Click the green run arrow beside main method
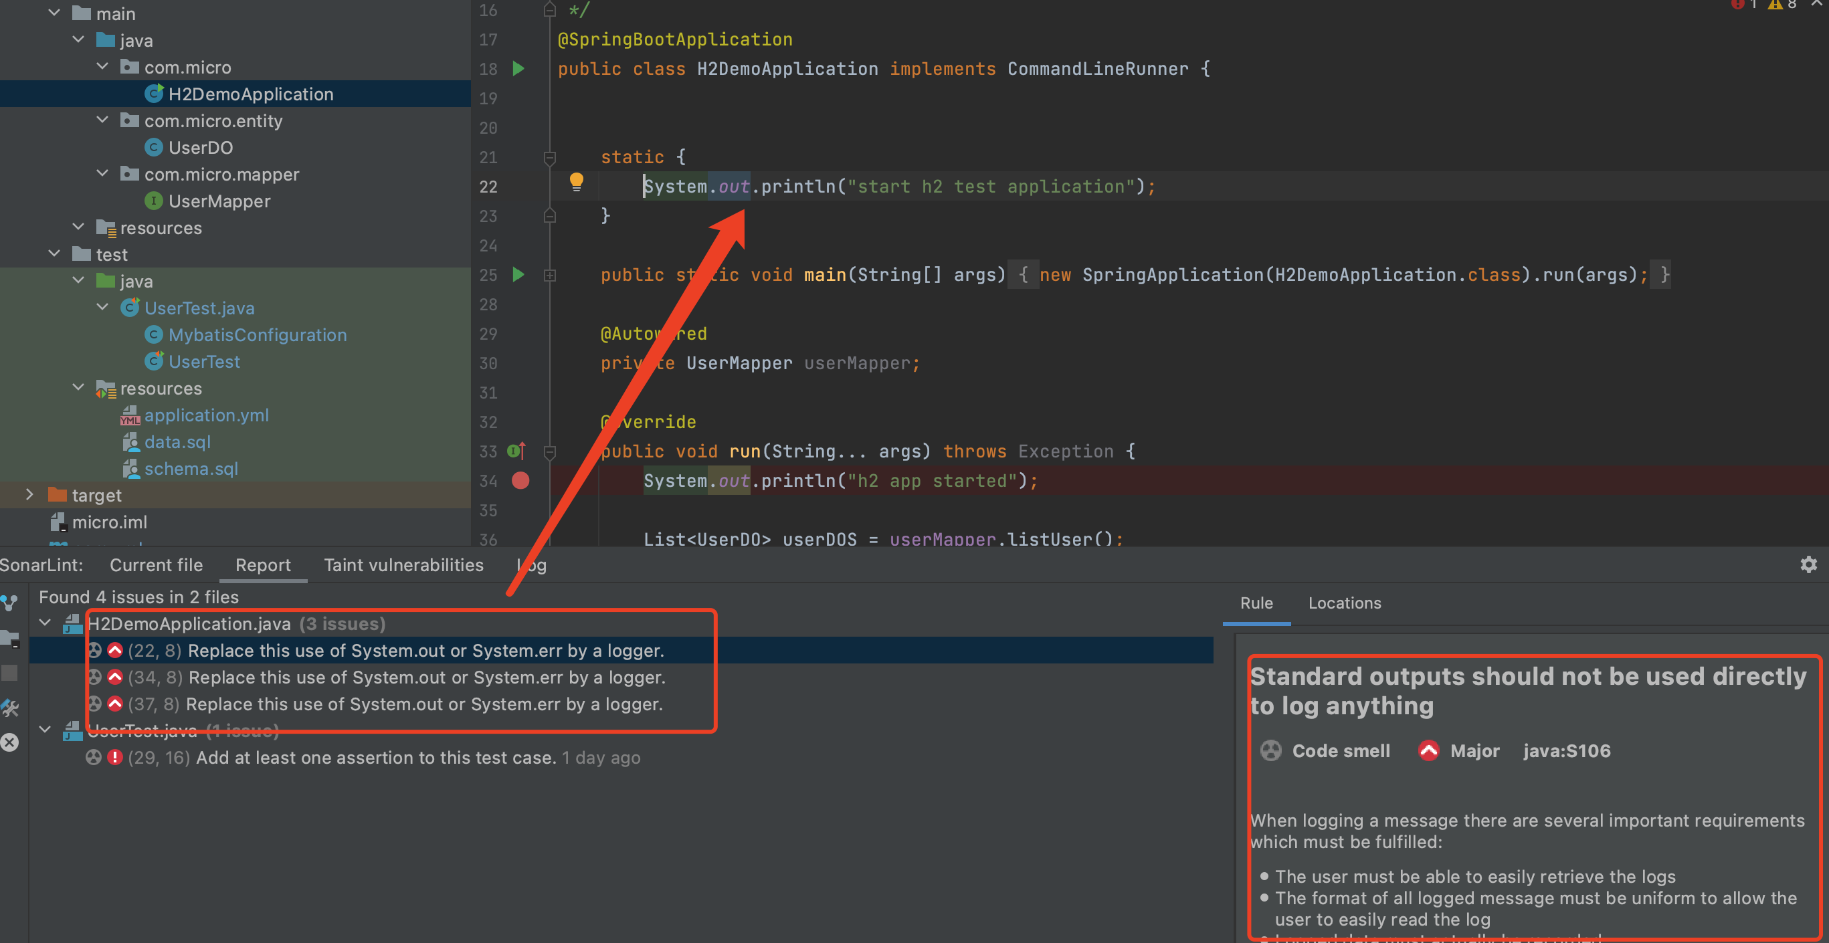This screenshot has height=943, width=1829. coord(518,275)
